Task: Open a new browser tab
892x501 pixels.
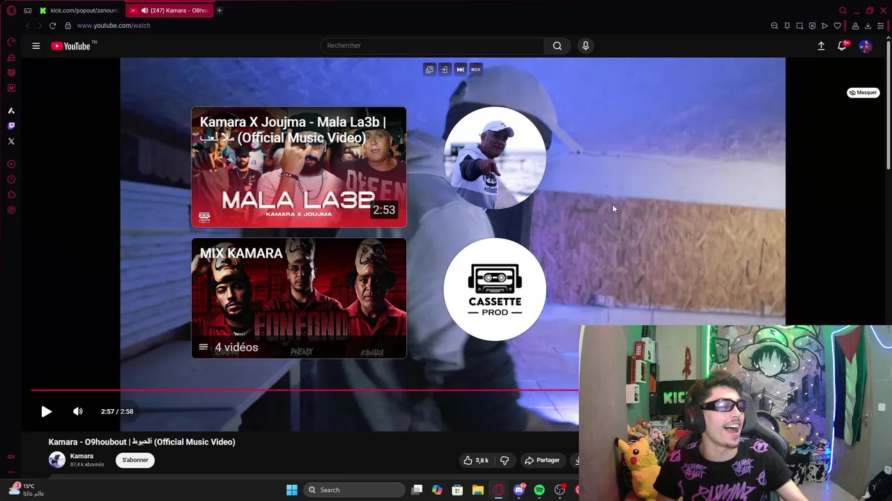Action: point(220,10)
